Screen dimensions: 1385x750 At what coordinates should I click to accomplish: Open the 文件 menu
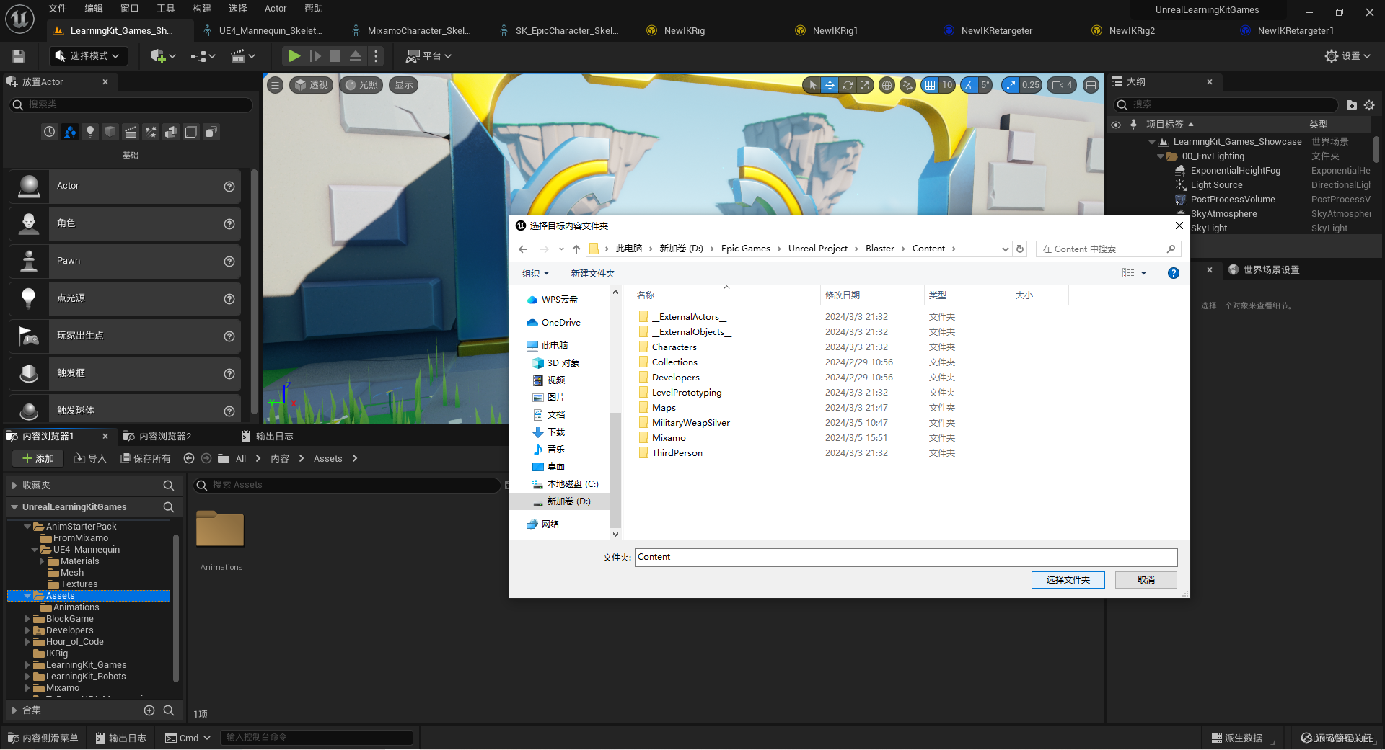tap(58, 9)
